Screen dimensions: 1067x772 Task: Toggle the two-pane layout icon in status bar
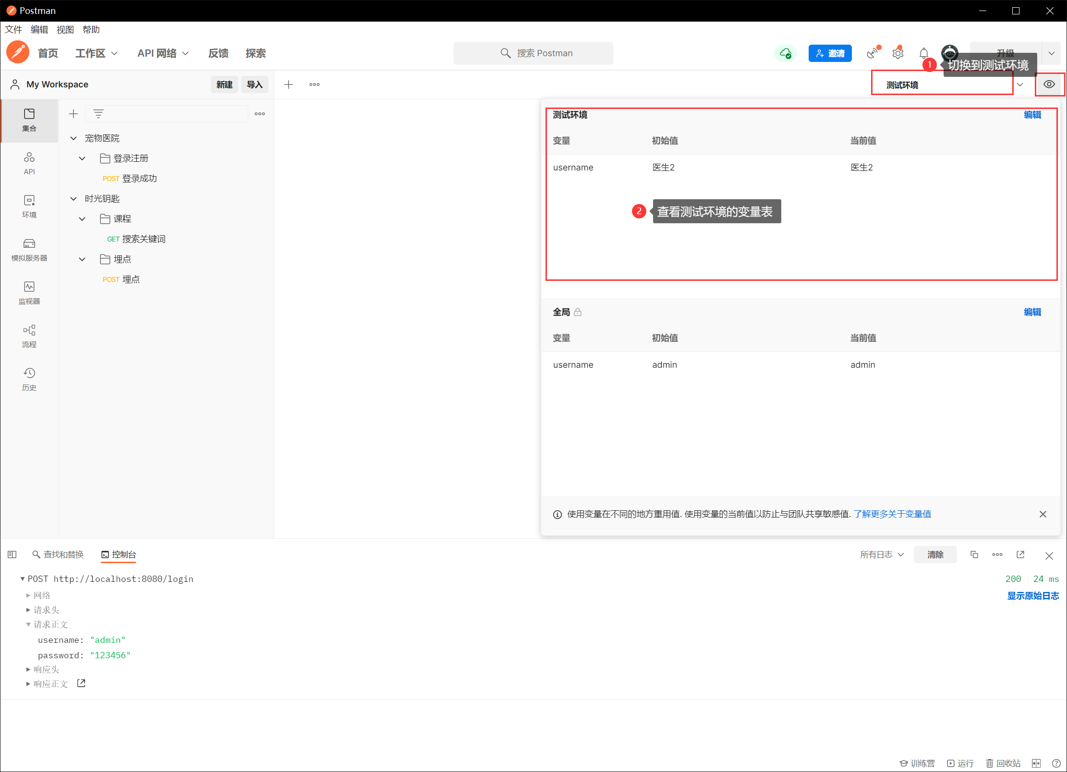point(1036,763)
